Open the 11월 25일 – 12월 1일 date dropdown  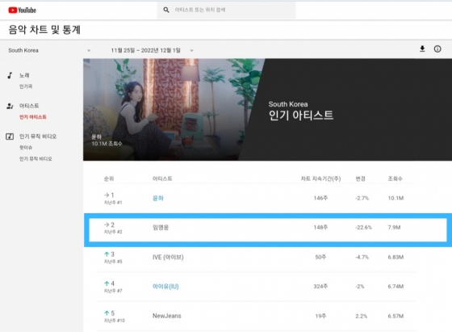152,50
